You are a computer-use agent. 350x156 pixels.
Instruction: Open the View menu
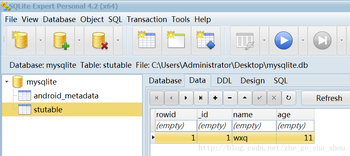30,20
